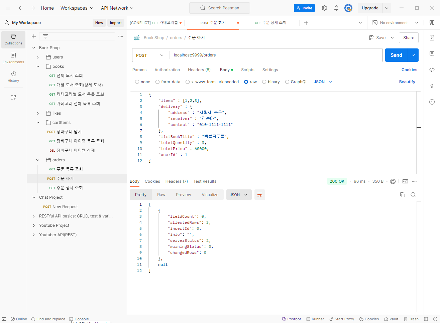Open Environments sidebar panel
Screen dimensions: 440x323
coord(13,58)
